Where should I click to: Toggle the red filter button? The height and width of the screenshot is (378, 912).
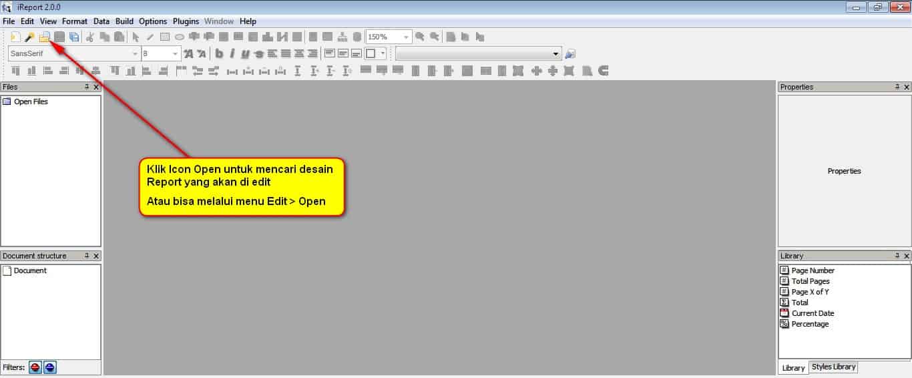(35, 367)
